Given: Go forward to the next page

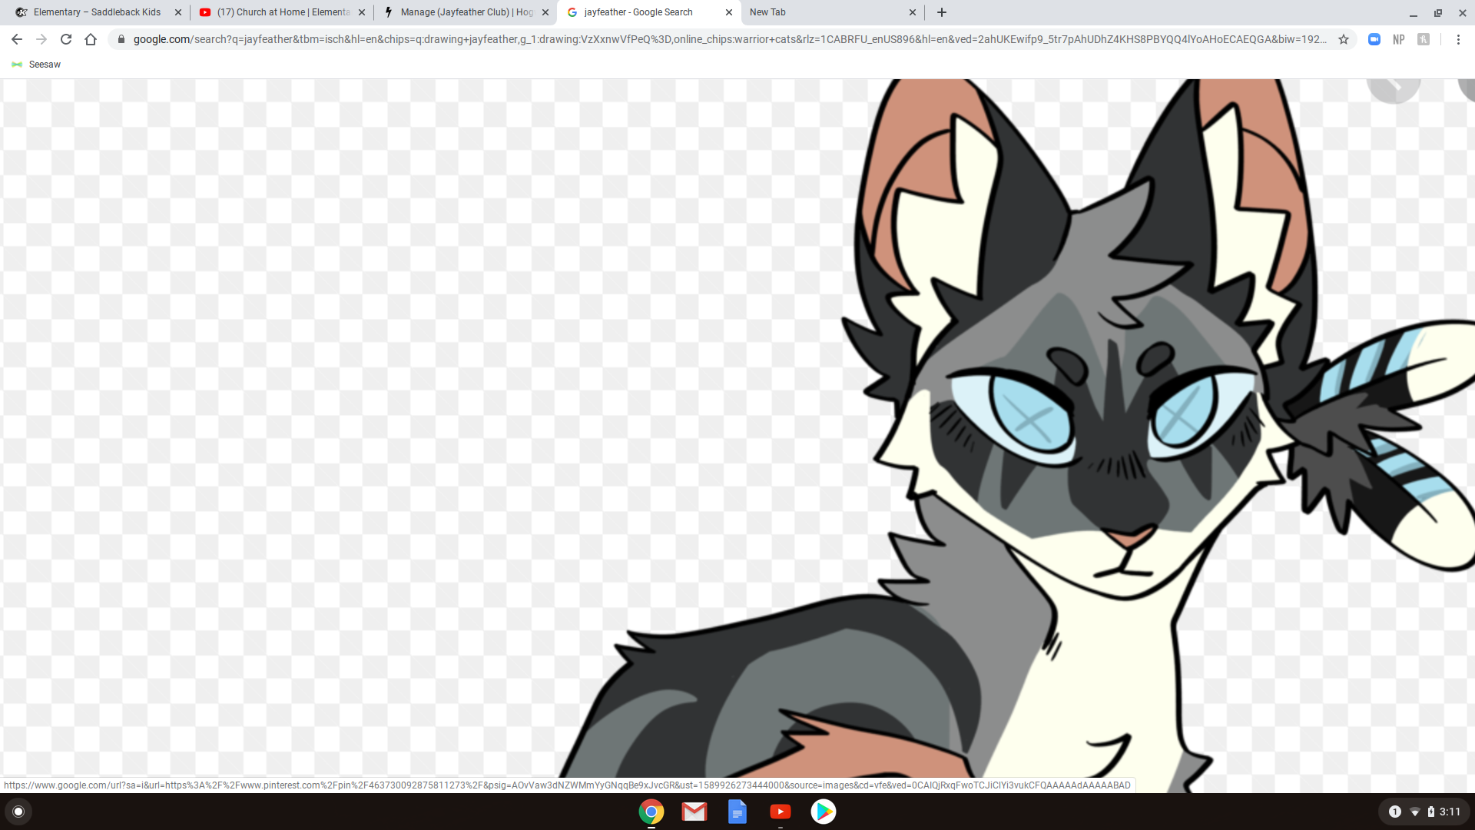Looking at the screenshot, I should [x=41, y=39].
